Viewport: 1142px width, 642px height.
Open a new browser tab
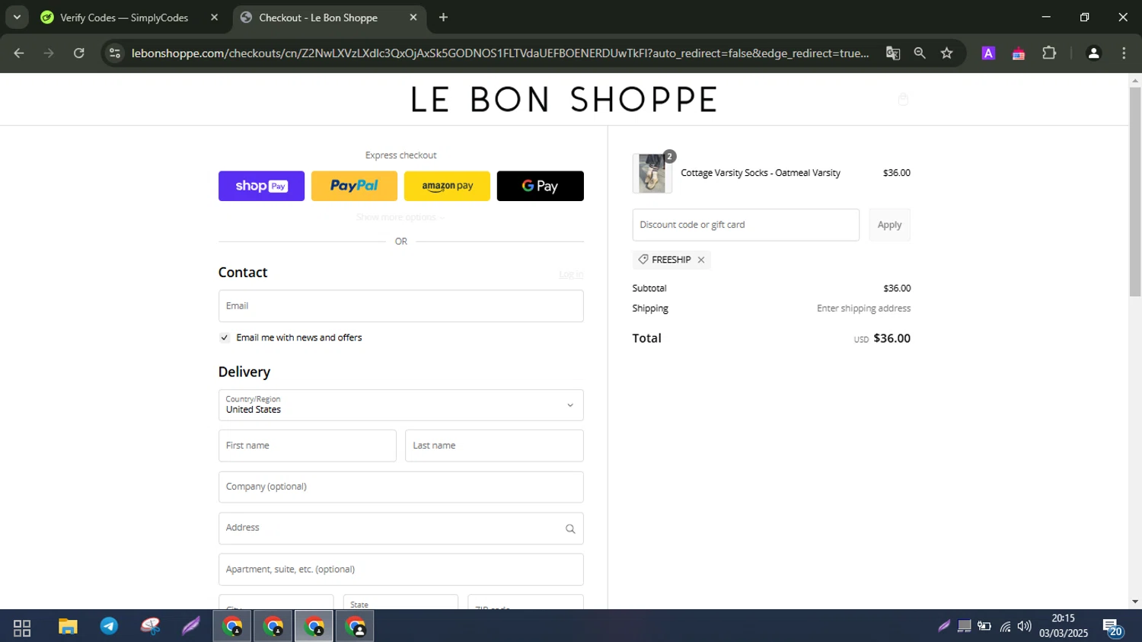tap(443, 18)
